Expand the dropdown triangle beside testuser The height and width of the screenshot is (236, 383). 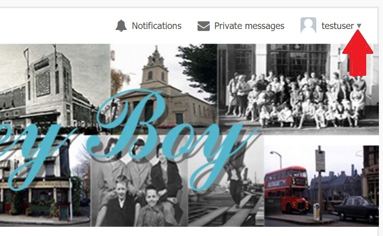(x=359, y=25)
